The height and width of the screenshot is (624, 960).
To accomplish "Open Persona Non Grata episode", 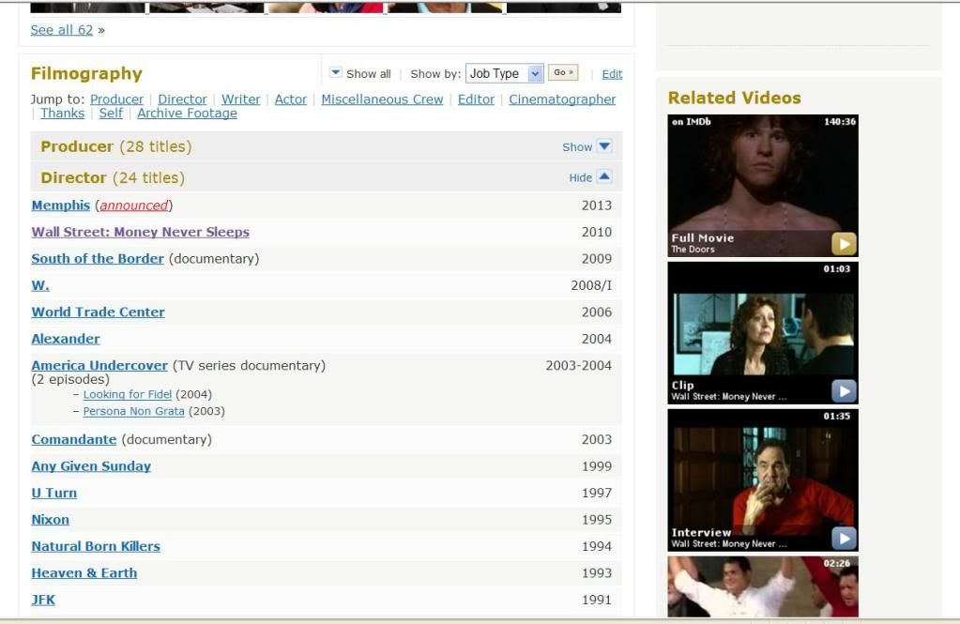I will [133, 412].
